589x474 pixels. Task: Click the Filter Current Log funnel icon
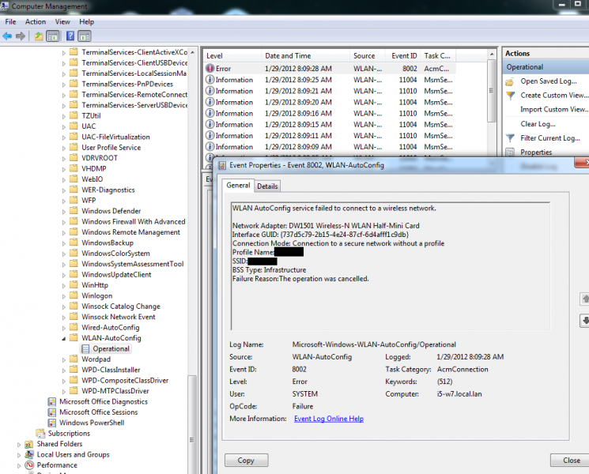coord(510,138)
